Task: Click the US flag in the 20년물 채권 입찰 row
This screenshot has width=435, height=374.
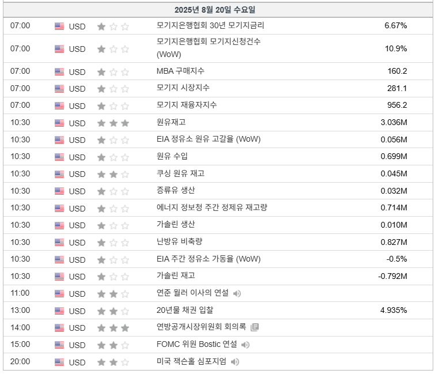Action: coord(59,311)
